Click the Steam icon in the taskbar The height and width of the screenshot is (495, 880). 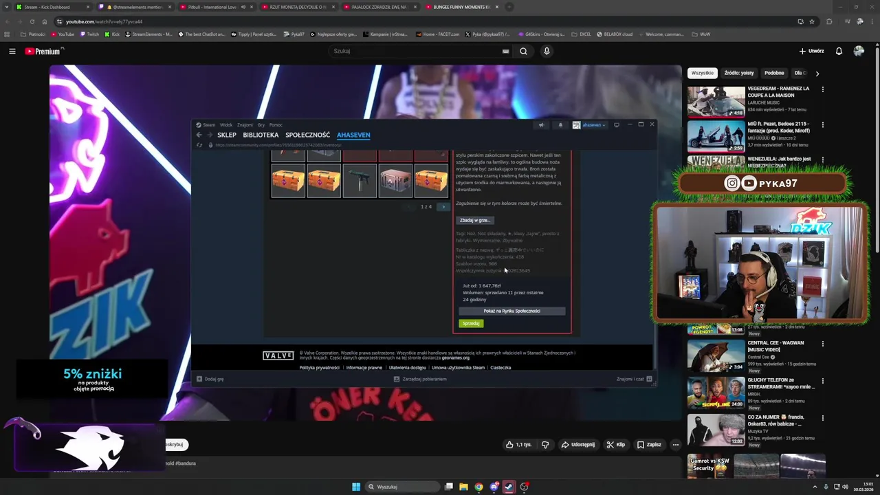pos(509,487)
